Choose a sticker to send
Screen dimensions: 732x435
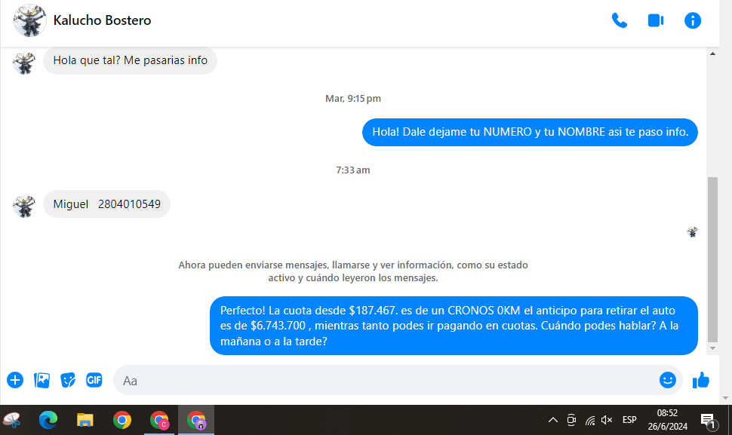coord(68,380)
